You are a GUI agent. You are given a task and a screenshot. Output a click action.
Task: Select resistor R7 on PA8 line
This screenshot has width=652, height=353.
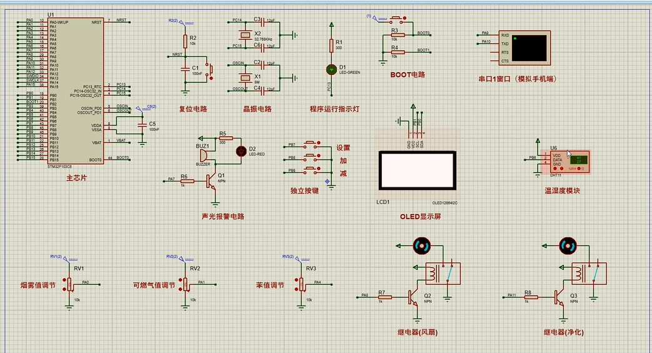pos(384,297)
